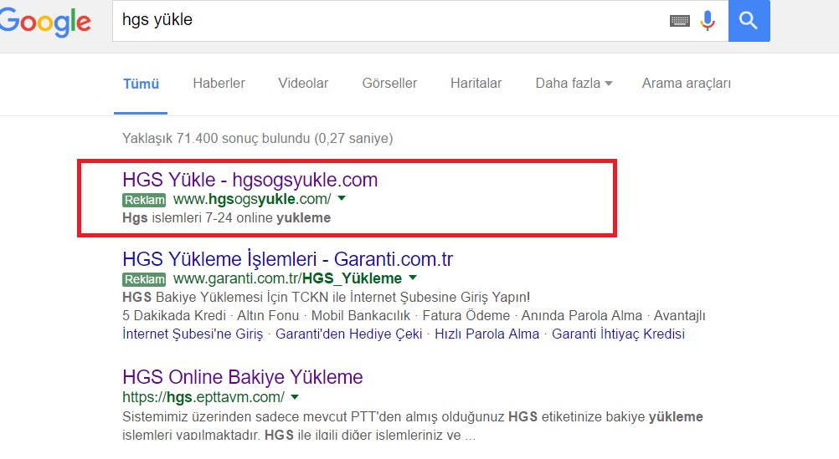This screenshot has width=839, height=459.
Task: Switch to the Haberler tab
Action: coord(219,84)
